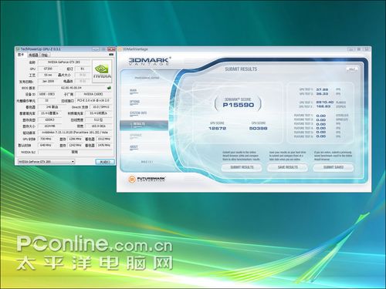This screenshot has height=289, width=386.
Task: Click the BIOS save chip icon
Action: pos(109,88)
